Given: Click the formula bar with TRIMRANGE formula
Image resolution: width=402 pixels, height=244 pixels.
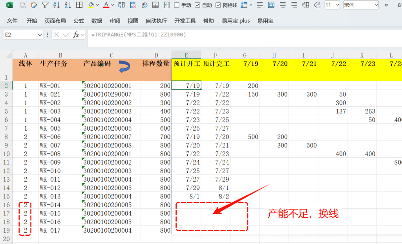Looking at the screenshot, I should (x=245, y=38).
